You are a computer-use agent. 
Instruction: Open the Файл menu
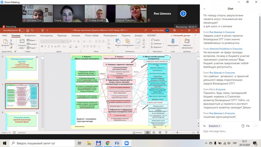click(x=5, y=35)
